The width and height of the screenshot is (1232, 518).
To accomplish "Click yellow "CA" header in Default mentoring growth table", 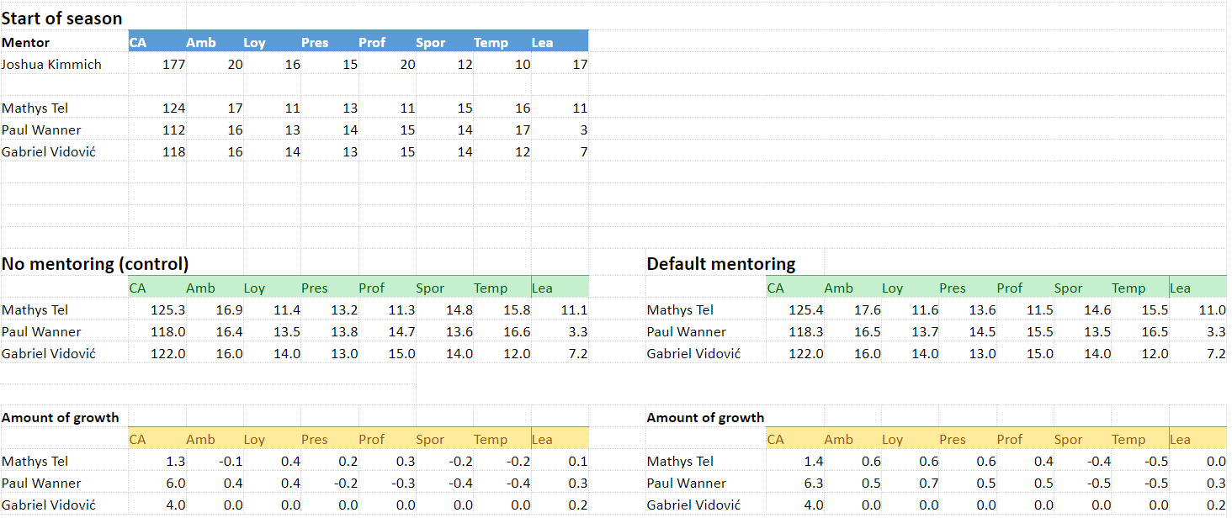I will pyautogui.click(x=775, y=439).
